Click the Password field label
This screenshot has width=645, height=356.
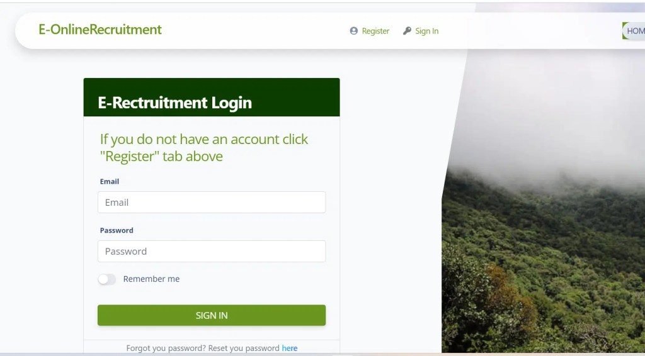pos(117,230)
